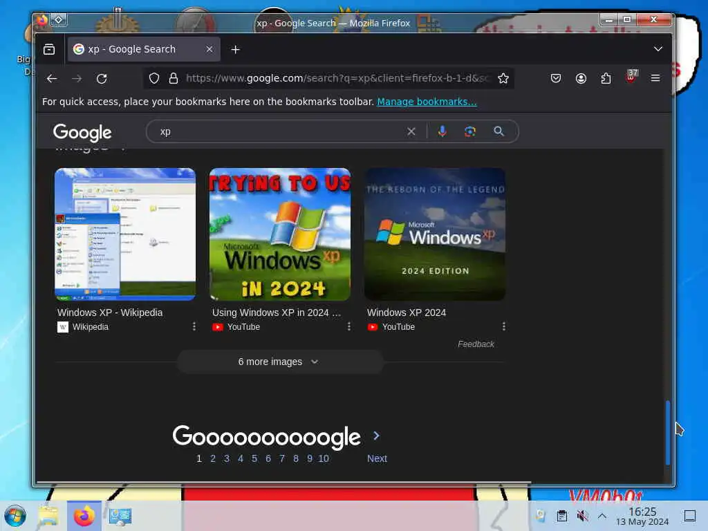Click the page vertical scrollbar thumb
This screenshot has height=531, width=708.
coord(667,433)
